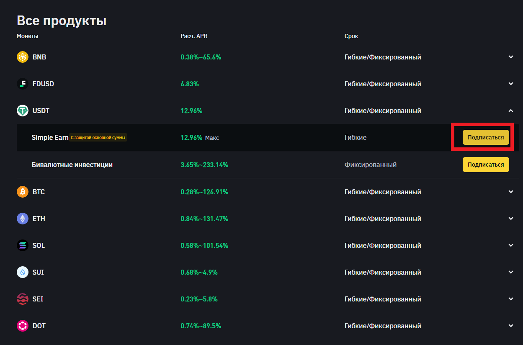Subscribe to Бивалютные инвестиции product
Image resolution: width=523 pixels, height=345 pixels.
coord(486,165)
